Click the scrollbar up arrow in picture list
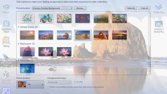This screenshot has width=167, height=94. [149, 13]
